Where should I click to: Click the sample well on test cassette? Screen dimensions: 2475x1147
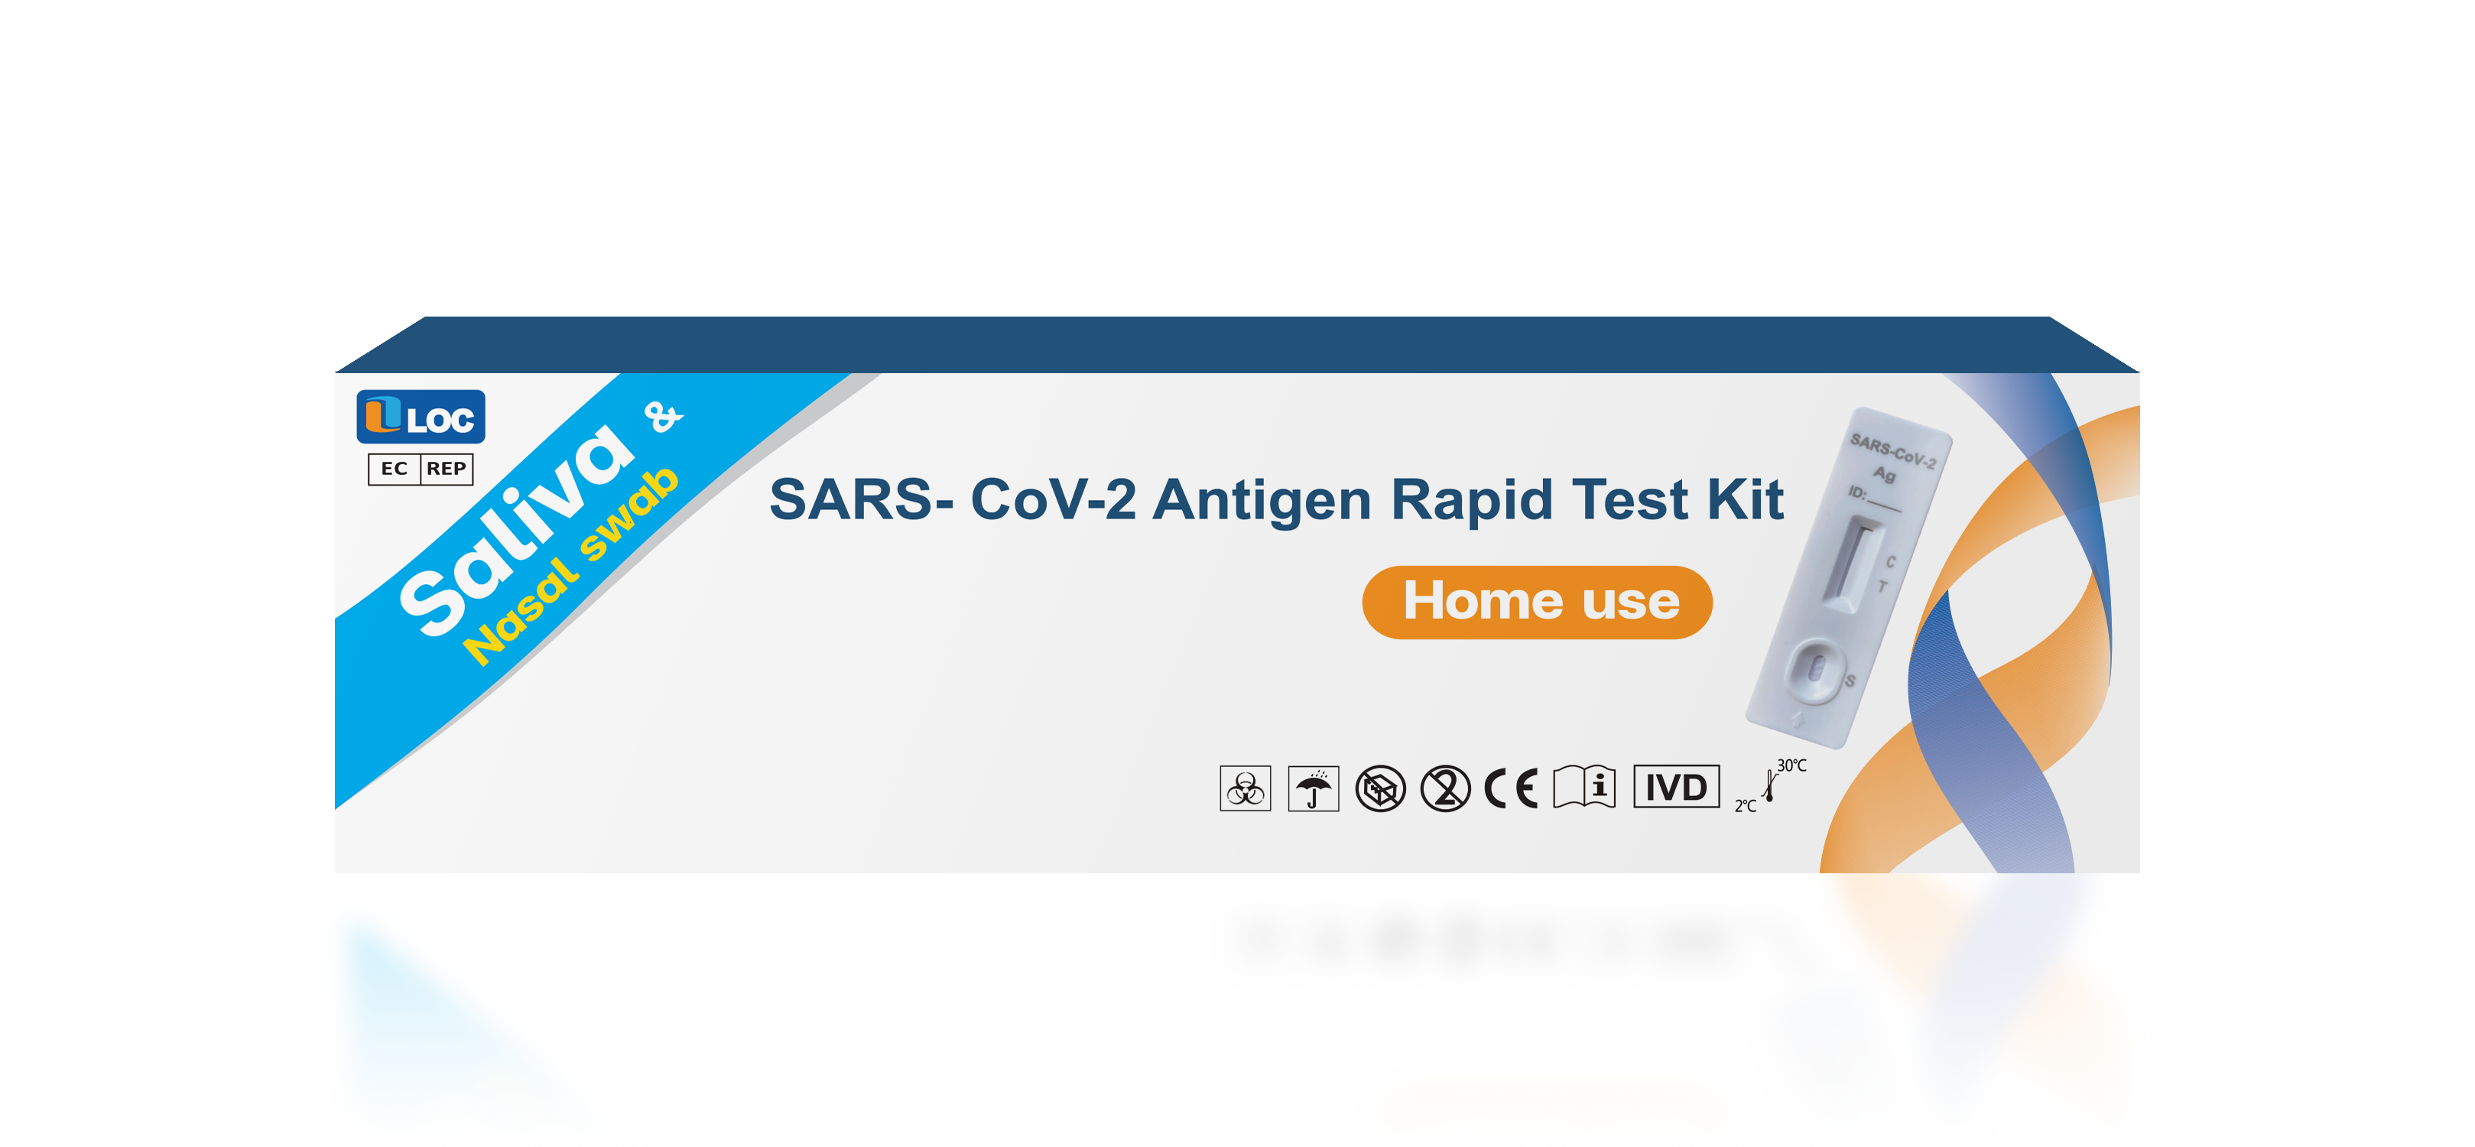pos(1816,668)
